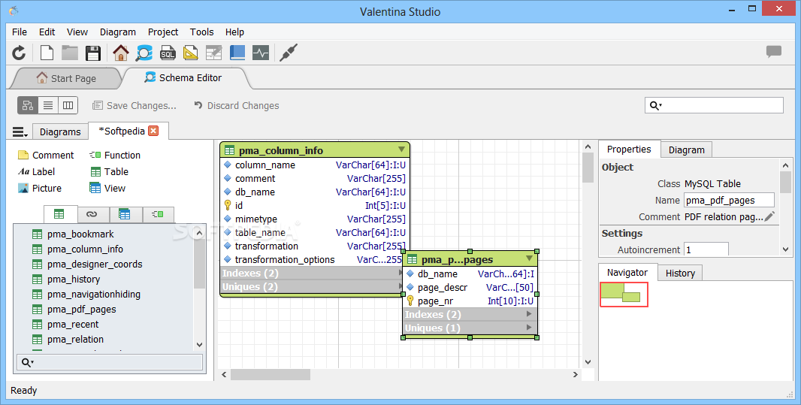Click the table list search field
801x405 pixels.
click(x=110, y=362)
